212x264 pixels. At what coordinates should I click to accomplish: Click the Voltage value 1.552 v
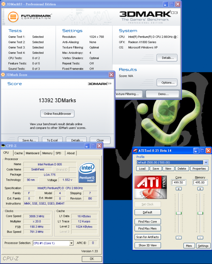[67, 180]
